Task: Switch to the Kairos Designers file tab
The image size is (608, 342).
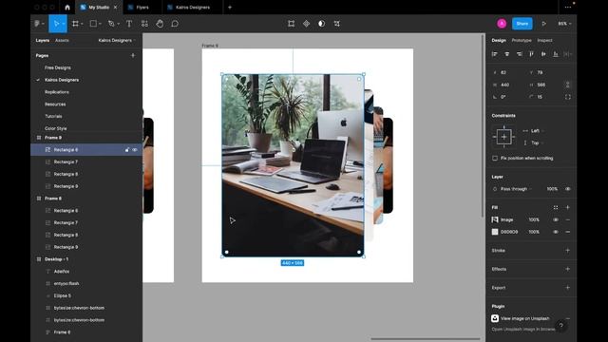Action: [192, 7]
